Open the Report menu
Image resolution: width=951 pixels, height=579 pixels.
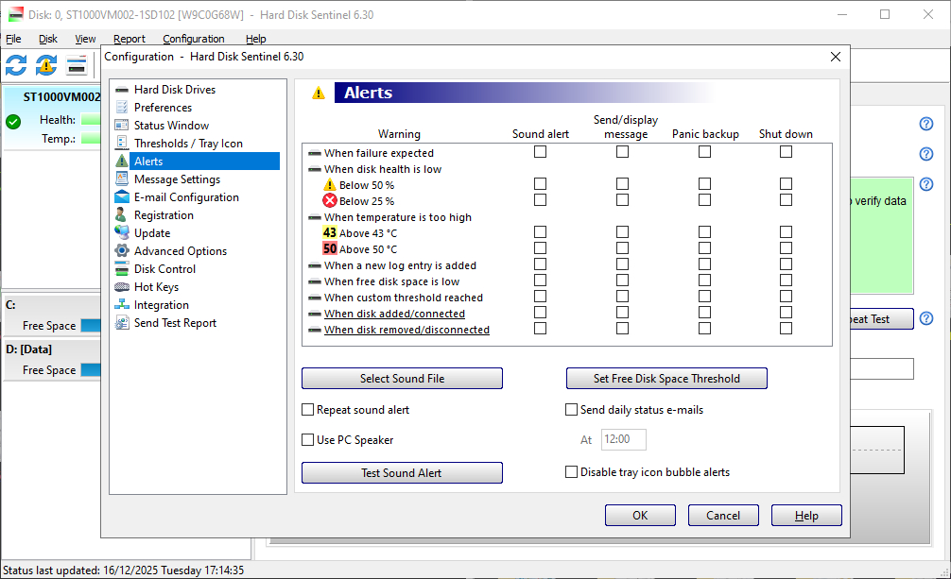(x=130, y=39)
